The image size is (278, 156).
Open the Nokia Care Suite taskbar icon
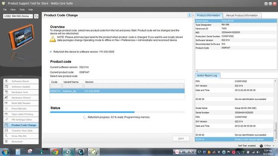point(94,152)
